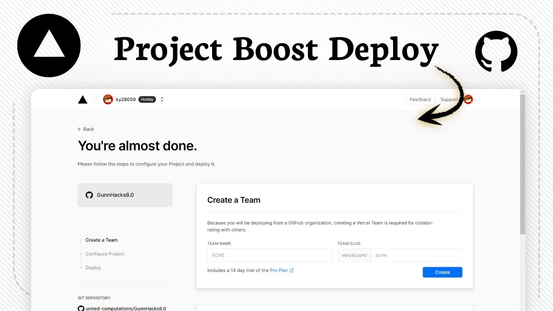Open the Support link
553x311 pixels.
click(x=449, y=99)
